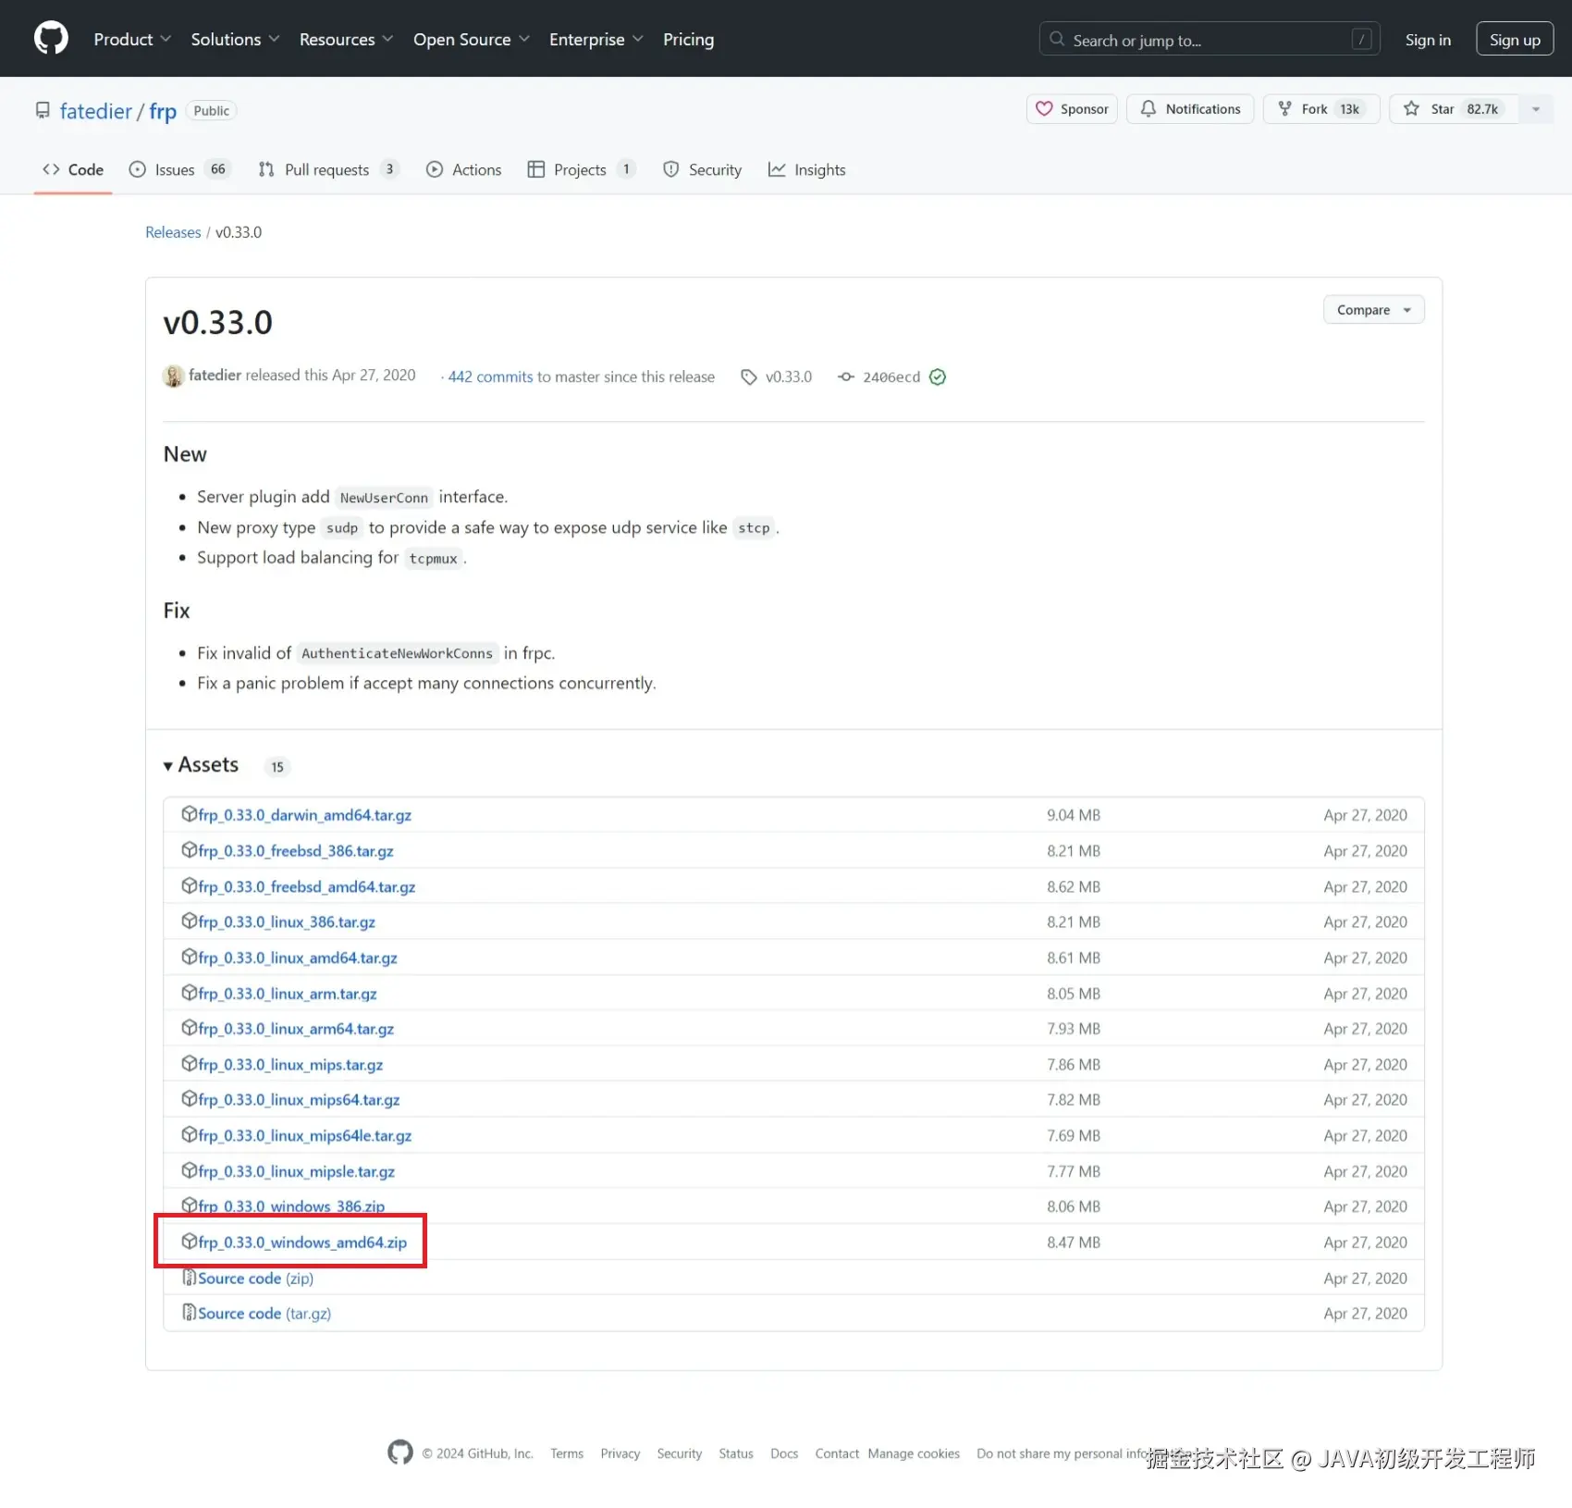The width and height of the screenshot is (1572, 1508).
Task: Click fatedier's avatar image
Action: point(173,376)
